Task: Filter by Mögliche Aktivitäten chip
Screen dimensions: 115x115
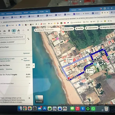Action: click(x=107, y=27)
